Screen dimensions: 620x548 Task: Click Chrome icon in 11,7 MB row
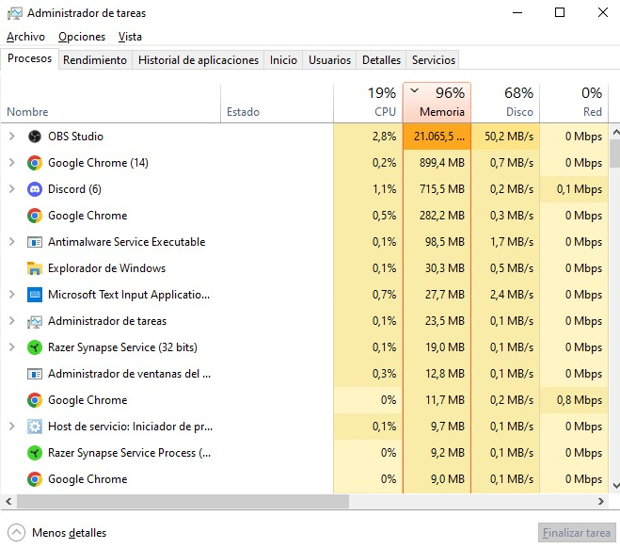[35, 400]
